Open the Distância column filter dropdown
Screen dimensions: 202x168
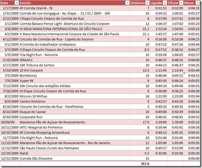coord(147,3)
